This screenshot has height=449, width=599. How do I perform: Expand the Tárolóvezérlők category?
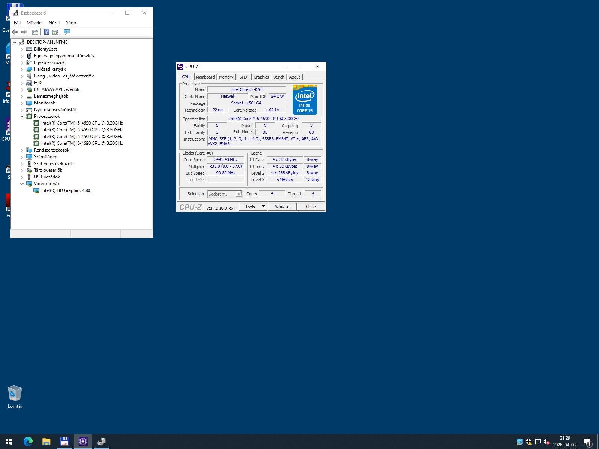pos(22,170)
